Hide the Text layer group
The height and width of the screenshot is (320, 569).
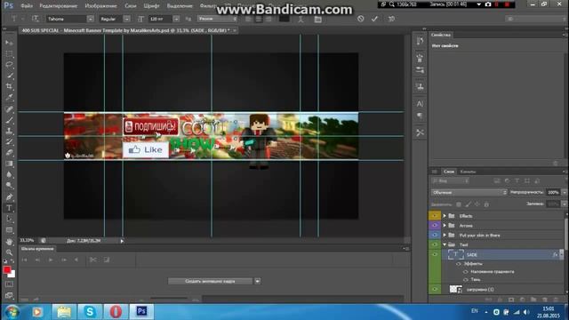point(435,245)
